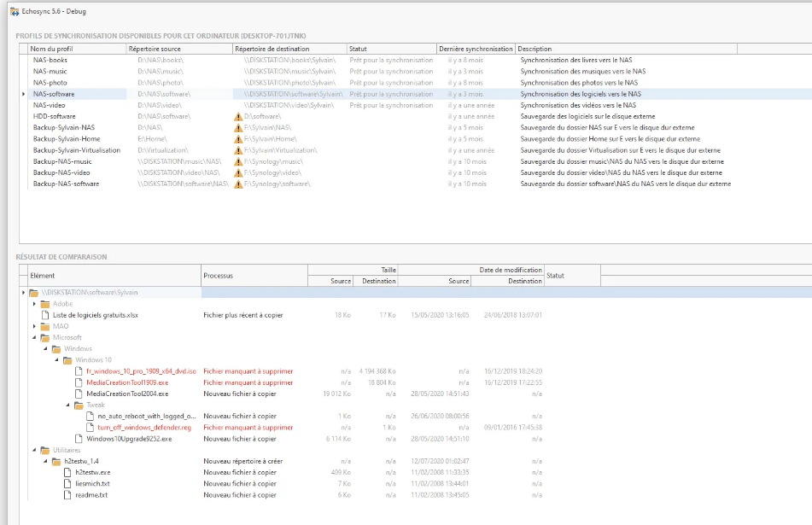Click the Adobe folder icon
Viewport: 812px width, 525px height.
pyautogui.click(x=45, y=304)
